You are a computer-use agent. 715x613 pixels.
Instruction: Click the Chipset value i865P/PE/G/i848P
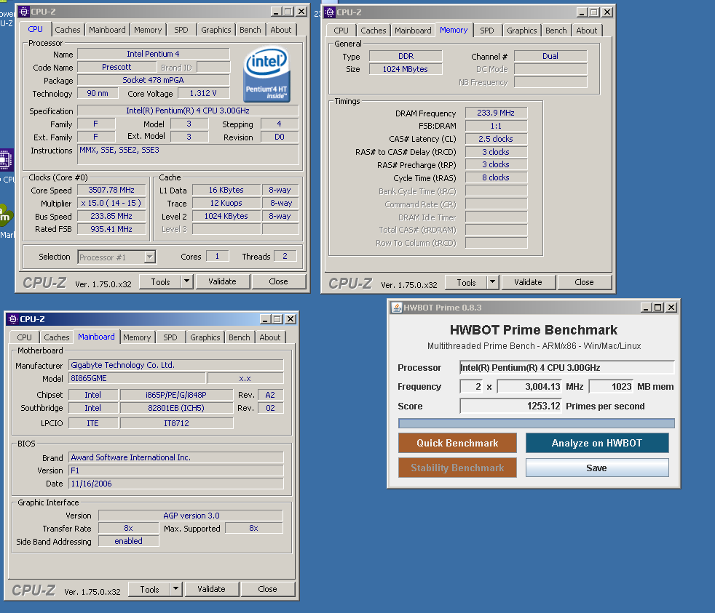tap(176, 395)
